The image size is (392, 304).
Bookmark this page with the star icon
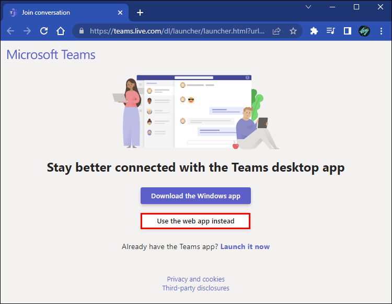[x=293, y=31]
